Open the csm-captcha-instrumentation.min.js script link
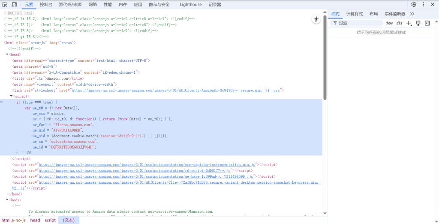The height and width of the screenshot is (224, 439). pyautogui.click(x=147, y=164)
